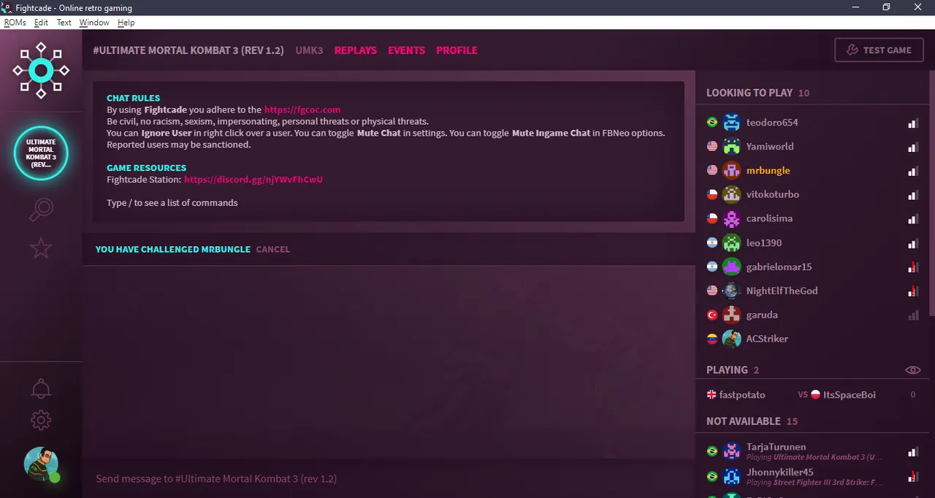Click player ItsSpaceBoi in Playing match
Viewport: 935px width, 498px height.
point(849,394)
